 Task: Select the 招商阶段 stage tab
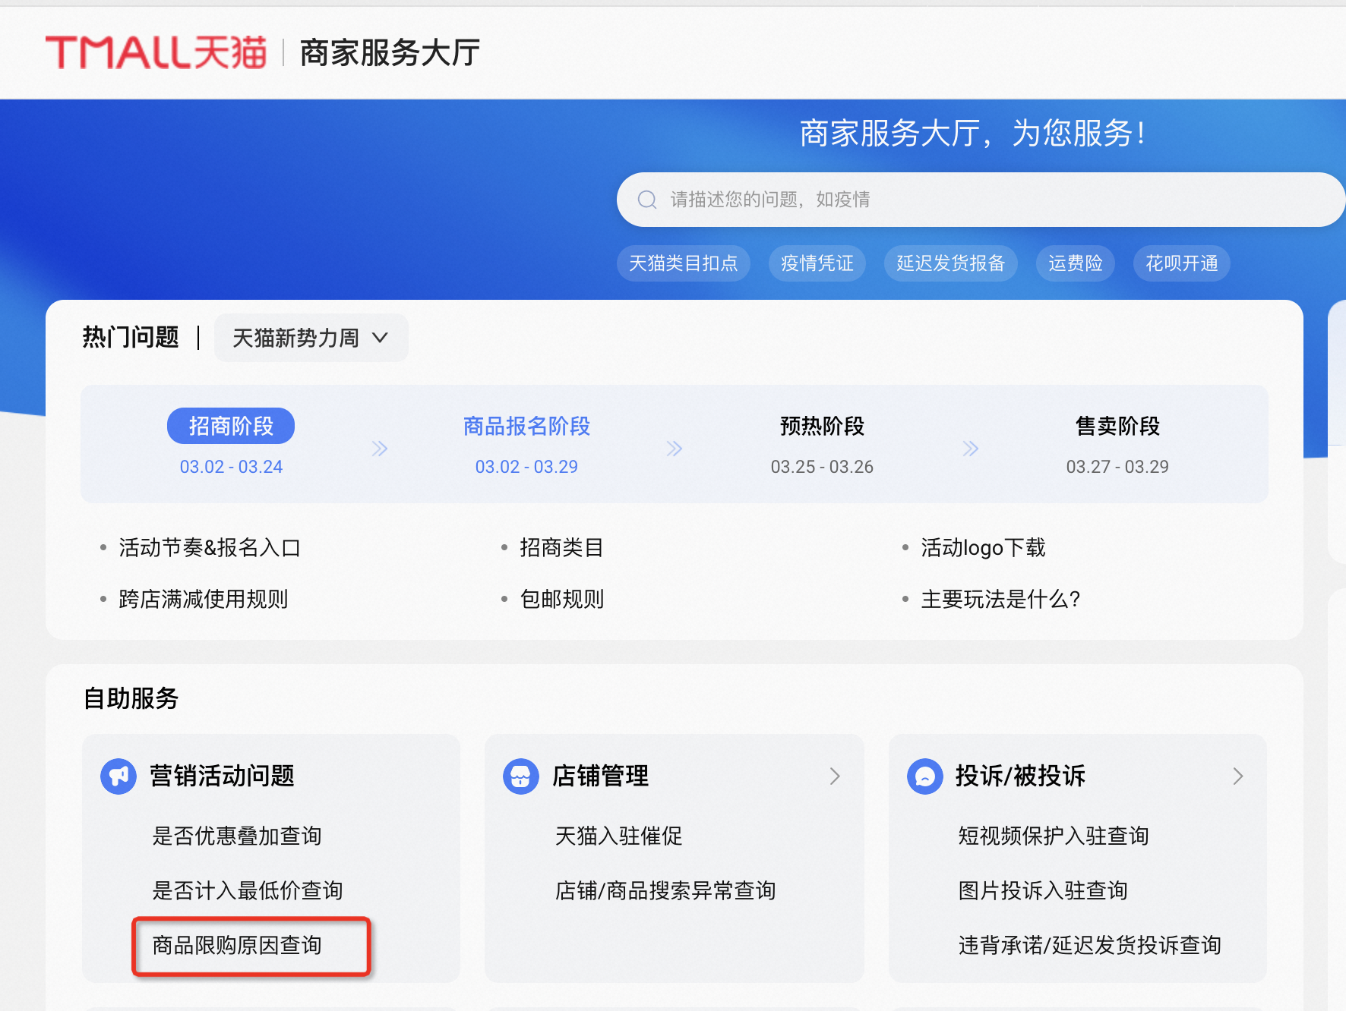tap(231, 426)
